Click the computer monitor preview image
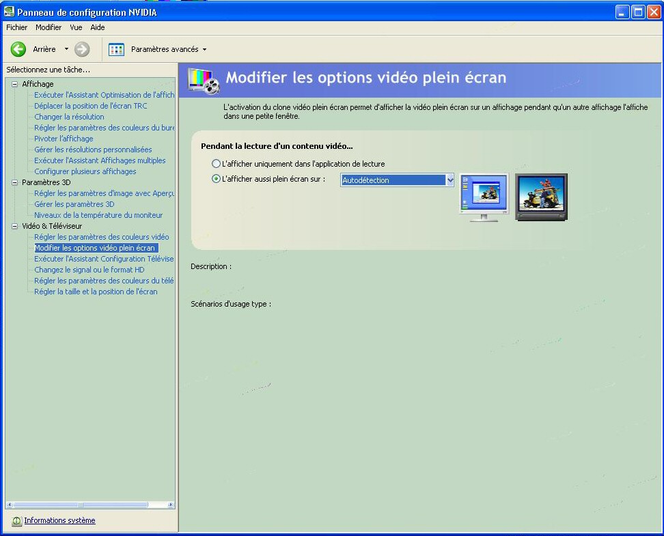Viewport: 664px width, 536px height. tap(484, 197)
